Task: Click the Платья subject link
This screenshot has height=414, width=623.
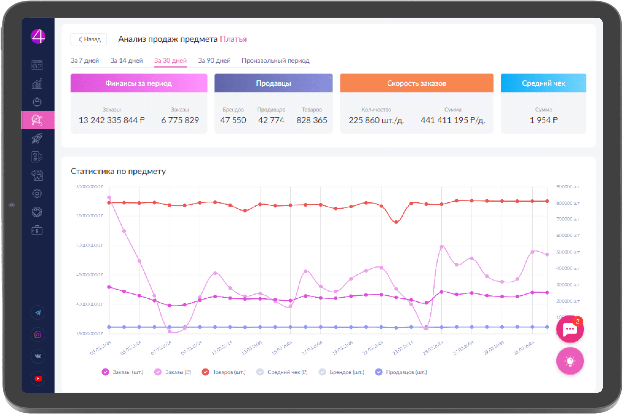Action: click(x=233, y=39)
